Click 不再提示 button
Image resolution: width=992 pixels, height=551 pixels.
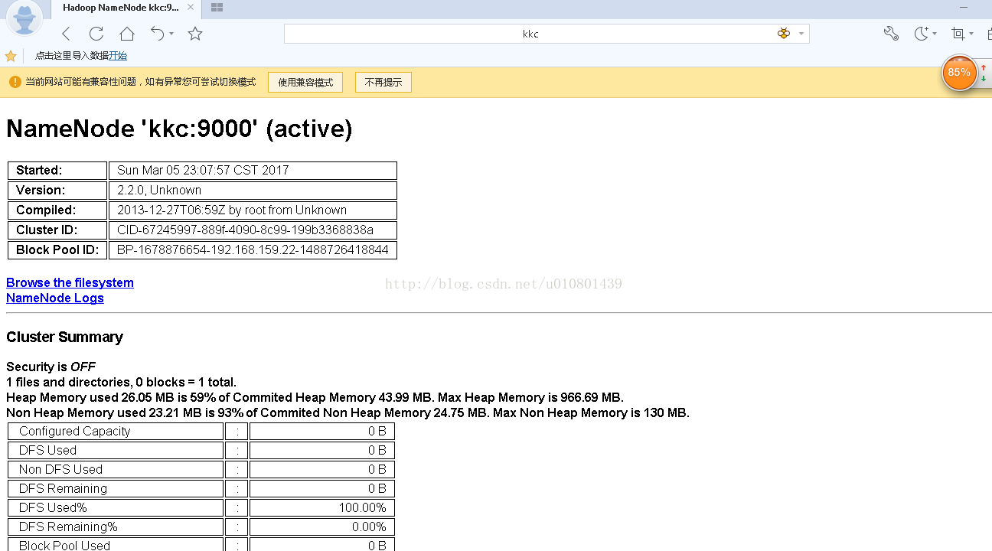pyautogui.click(x=383, y=82)
